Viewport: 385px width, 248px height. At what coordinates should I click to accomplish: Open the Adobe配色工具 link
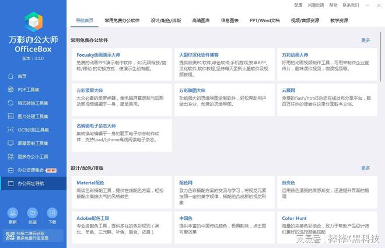point(93,218)
